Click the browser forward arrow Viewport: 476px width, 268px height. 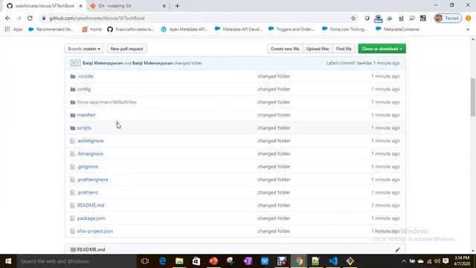point(19,18)
